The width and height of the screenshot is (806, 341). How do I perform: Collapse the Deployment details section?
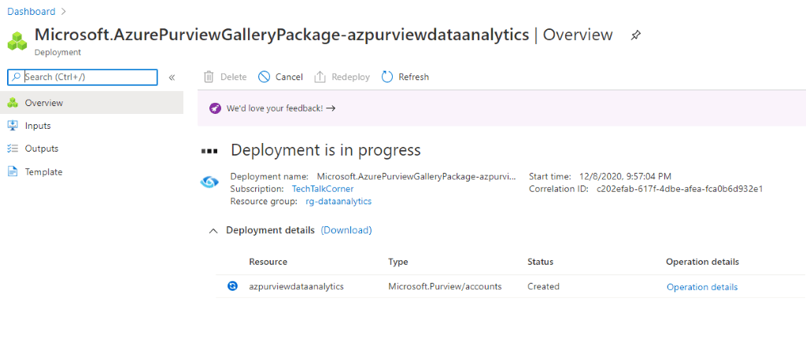click(x=213, y=231)
